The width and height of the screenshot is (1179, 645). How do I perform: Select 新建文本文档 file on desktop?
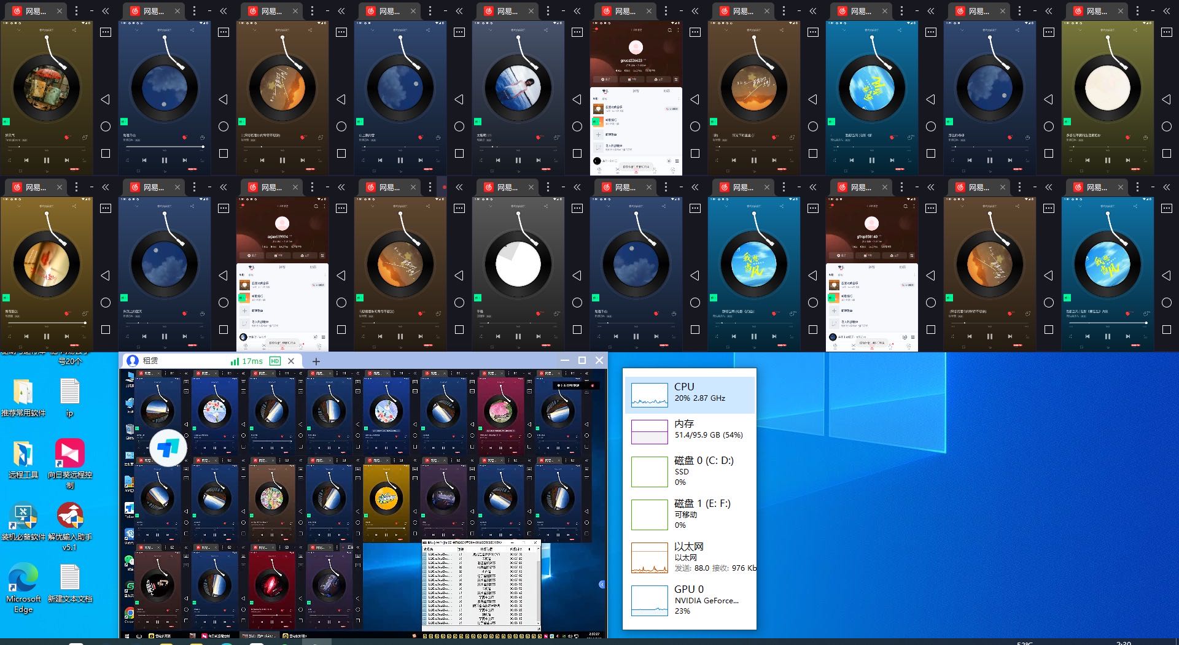(70, 583)
